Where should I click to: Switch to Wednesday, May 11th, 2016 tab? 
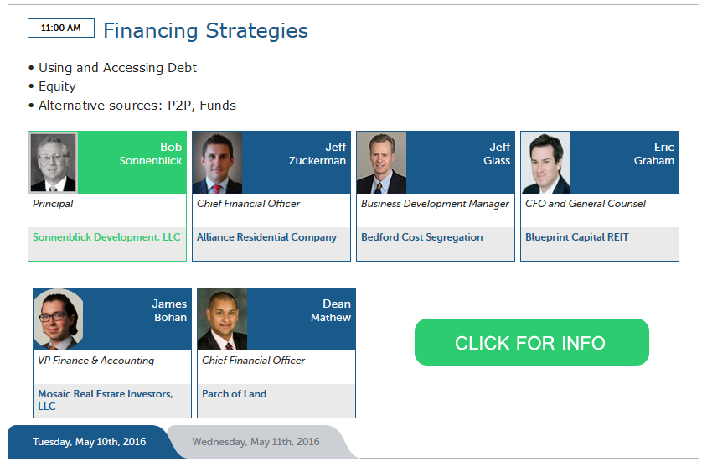[x=256, y=442]
